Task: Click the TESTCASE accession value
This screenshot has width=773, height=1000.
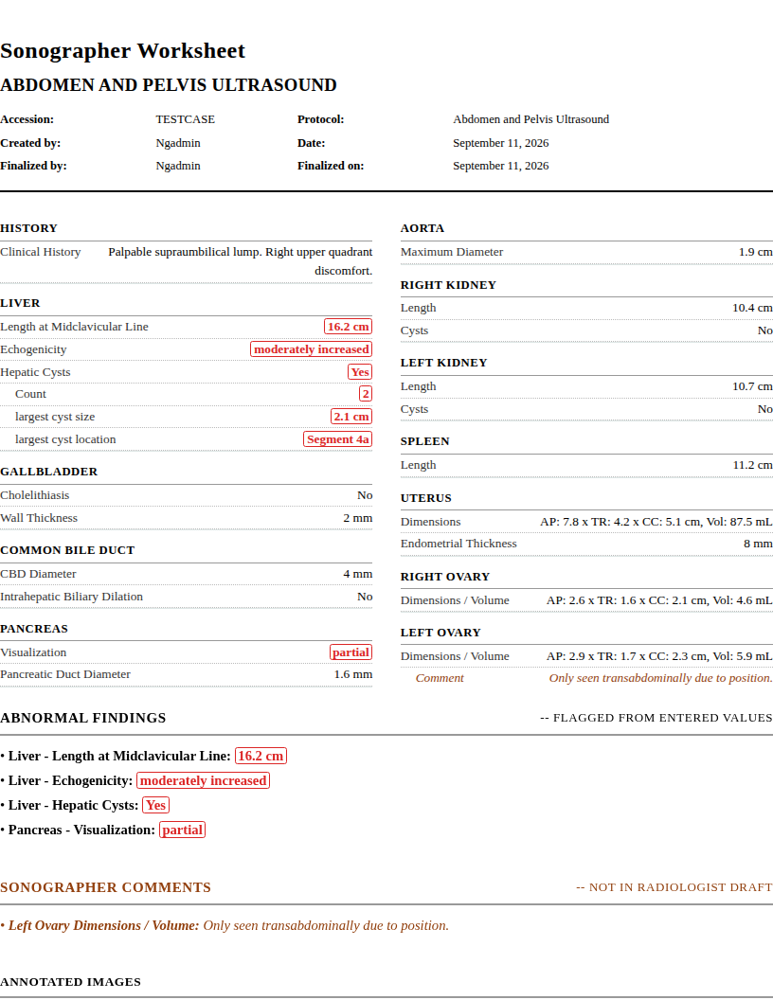Action: tap(186, 119)
